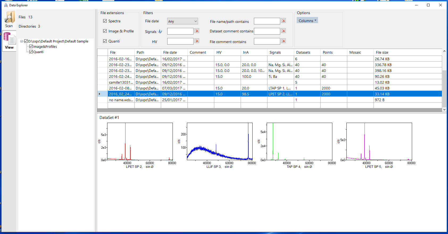Open the Columns options dropdown
The width and height of the screenshot is (448, 234).
[307, 20]
